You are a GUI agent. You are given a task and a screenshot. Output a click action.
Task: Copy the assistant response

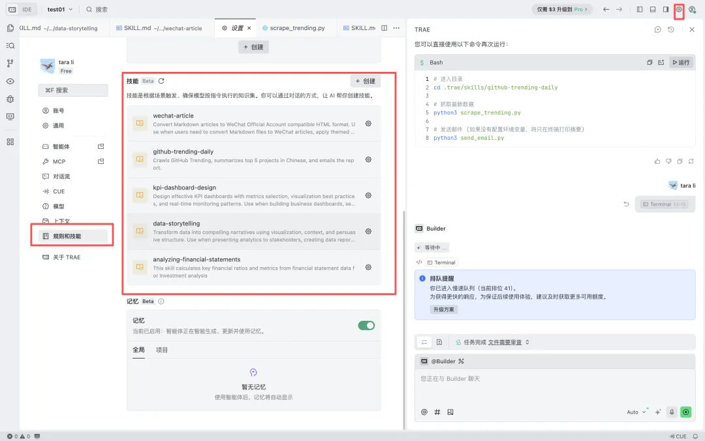(680, 161)
